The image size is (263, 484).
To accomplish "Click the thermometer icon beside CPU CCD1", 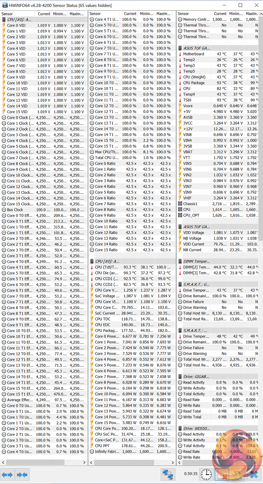I will coord(92,279).
